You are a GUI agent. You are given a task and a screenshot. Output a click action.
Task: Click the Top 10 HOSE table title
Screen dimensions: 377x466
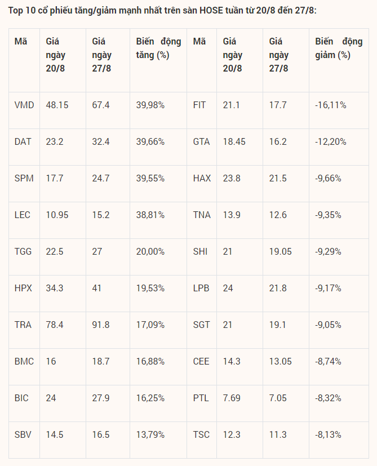pyautogui.click(x=163, y=11)
